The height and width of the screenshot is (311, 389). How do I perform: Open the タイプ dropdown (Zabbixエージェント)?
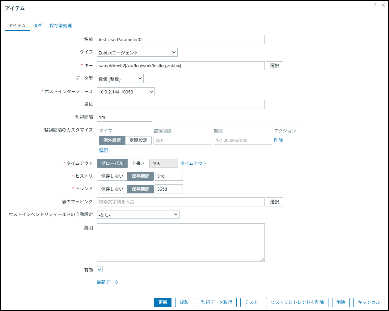tap(137, 53)
